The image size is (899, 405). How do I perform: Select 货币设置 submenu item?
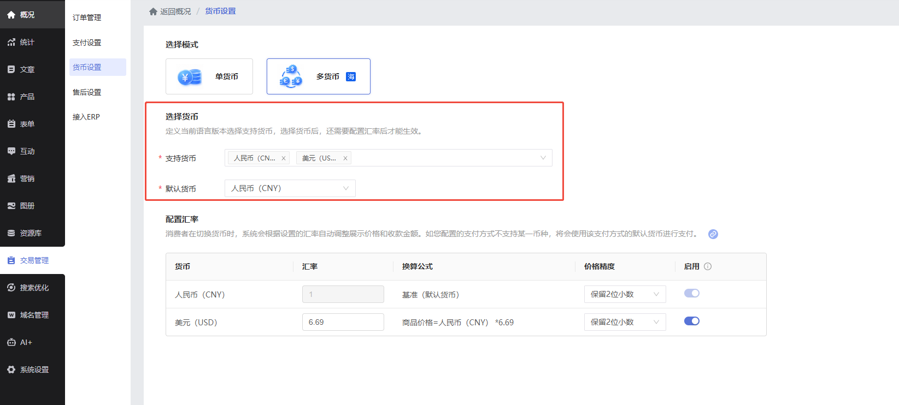pos(98,67)
